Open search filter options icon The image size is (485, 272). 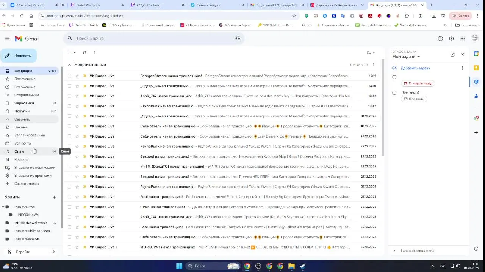pos(238,38)
